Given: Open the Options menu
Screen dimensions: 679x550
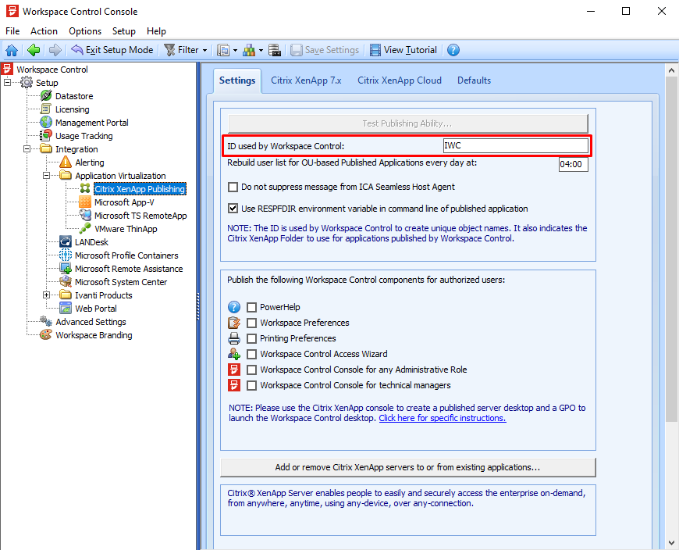Looking at the screenshot, I should point(85,31).
